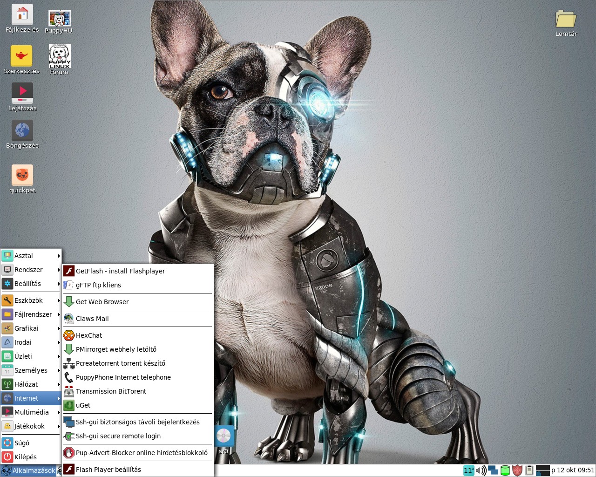Click the 11° weather tray icon
Viewport: 596px width, 477px height.
pyautogui.click(x=468, y=470)
